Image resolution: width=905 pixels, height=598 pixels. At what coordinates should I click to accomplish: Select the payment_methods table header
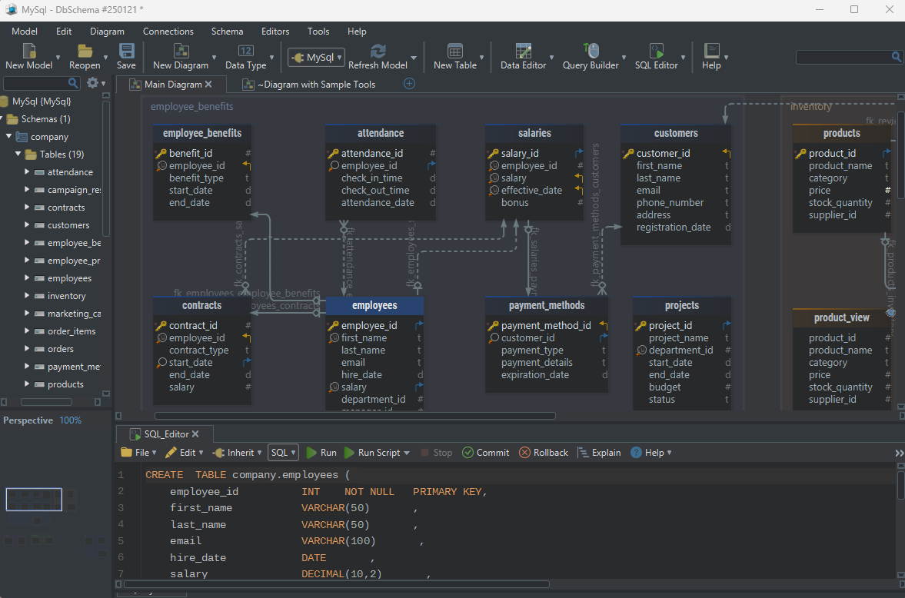547,305
